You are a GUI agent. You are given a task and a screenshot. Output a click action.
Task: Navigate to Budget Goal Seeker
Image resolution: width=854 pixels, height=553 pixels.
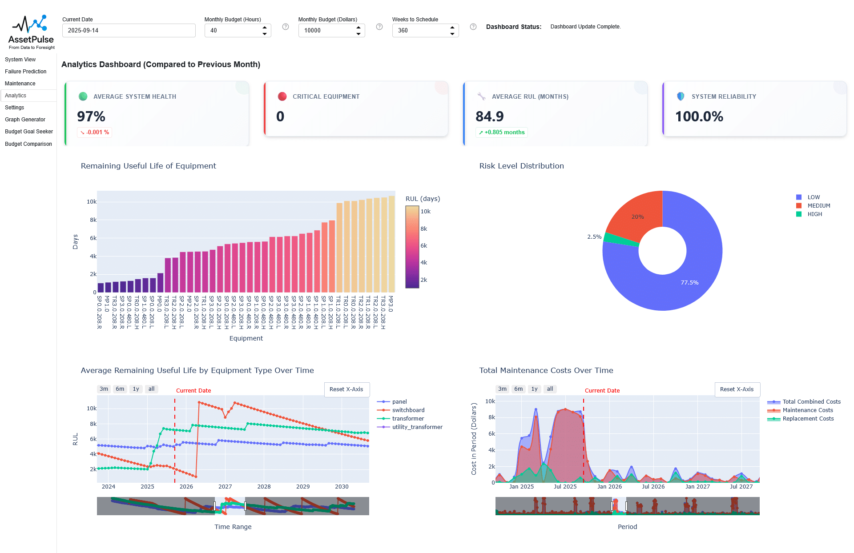[28, 132]
